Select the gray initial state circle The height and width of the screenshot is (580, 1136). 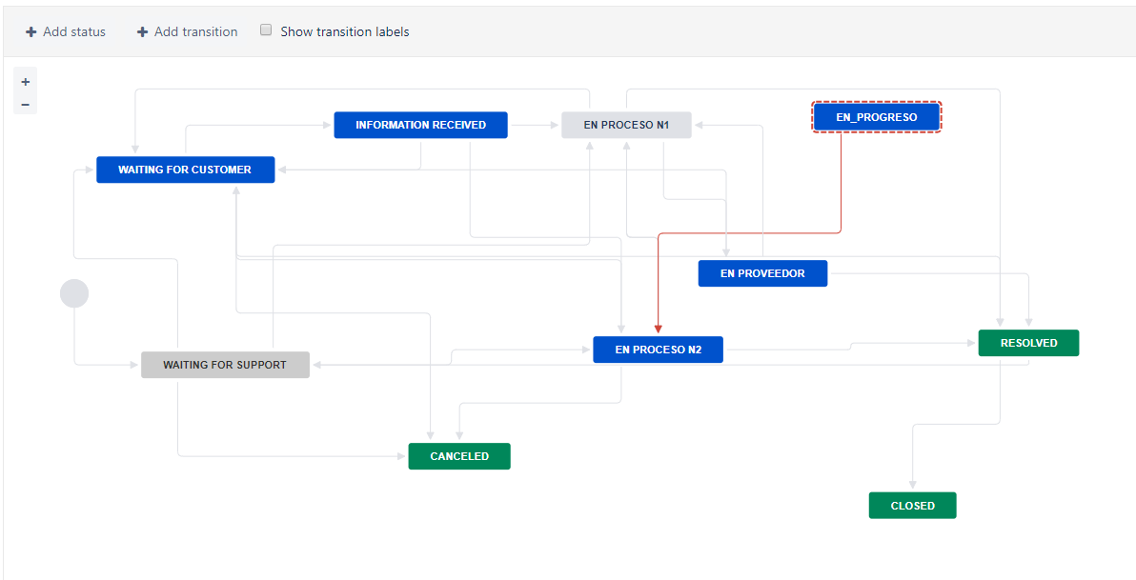[x=74, y=293]
